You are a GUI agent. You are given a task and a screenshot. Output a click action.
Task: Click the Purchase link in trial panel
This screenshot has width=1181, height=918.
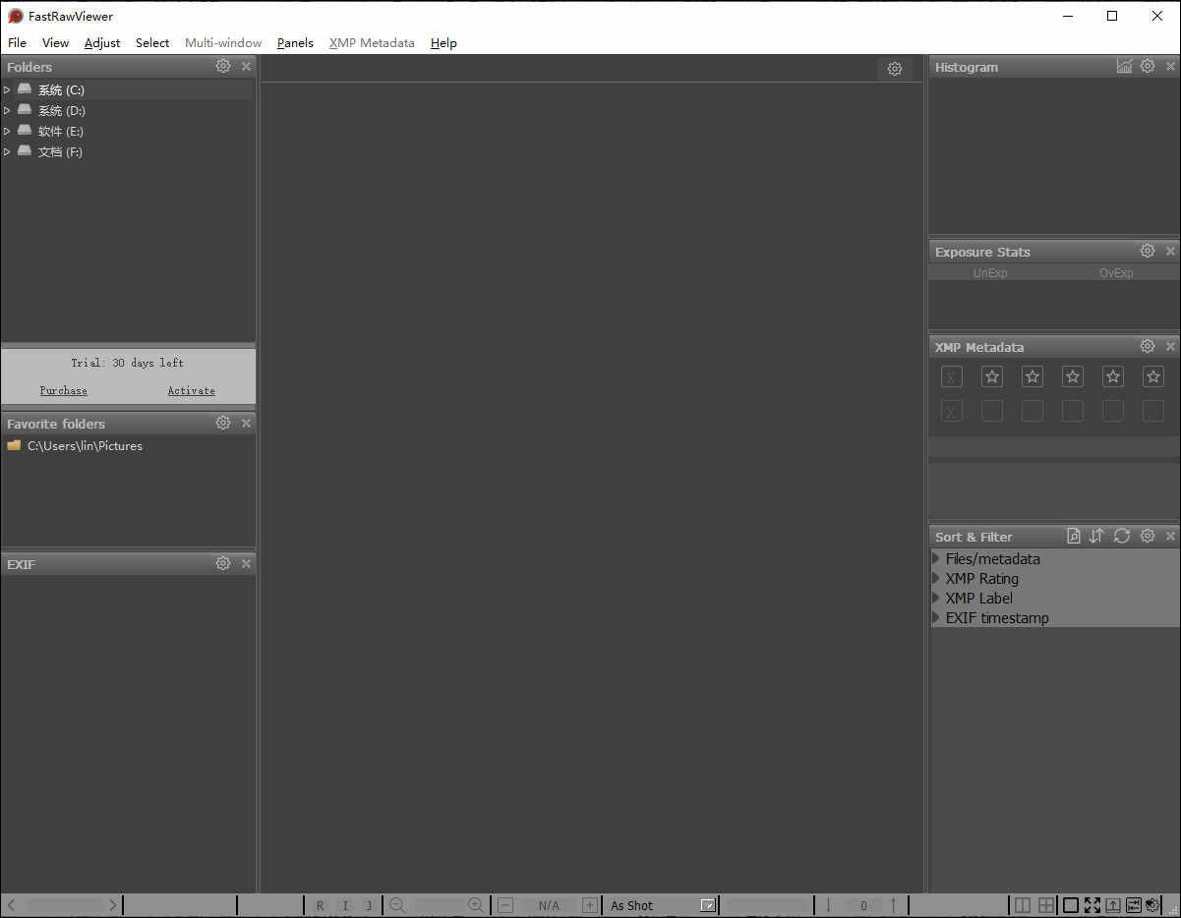[x=63, y=390]
